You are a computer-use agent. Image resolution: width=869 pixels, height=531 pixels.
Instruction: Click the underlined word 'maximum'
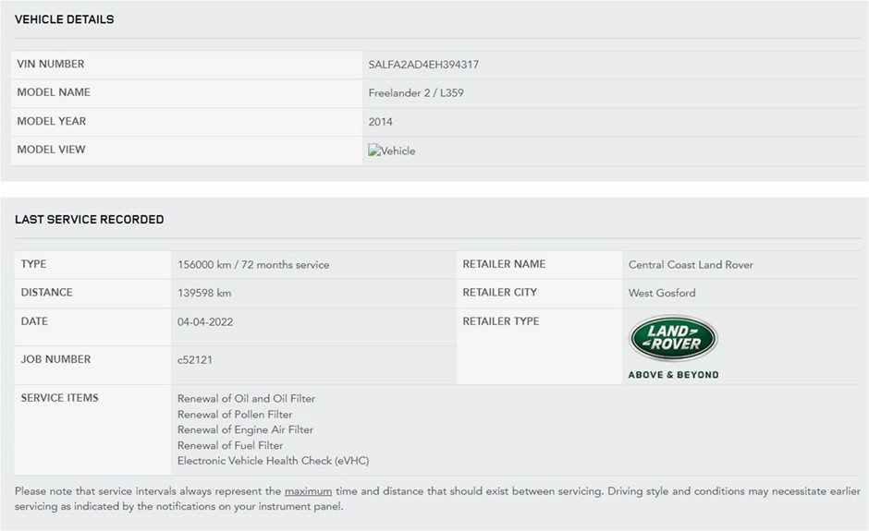308,491
